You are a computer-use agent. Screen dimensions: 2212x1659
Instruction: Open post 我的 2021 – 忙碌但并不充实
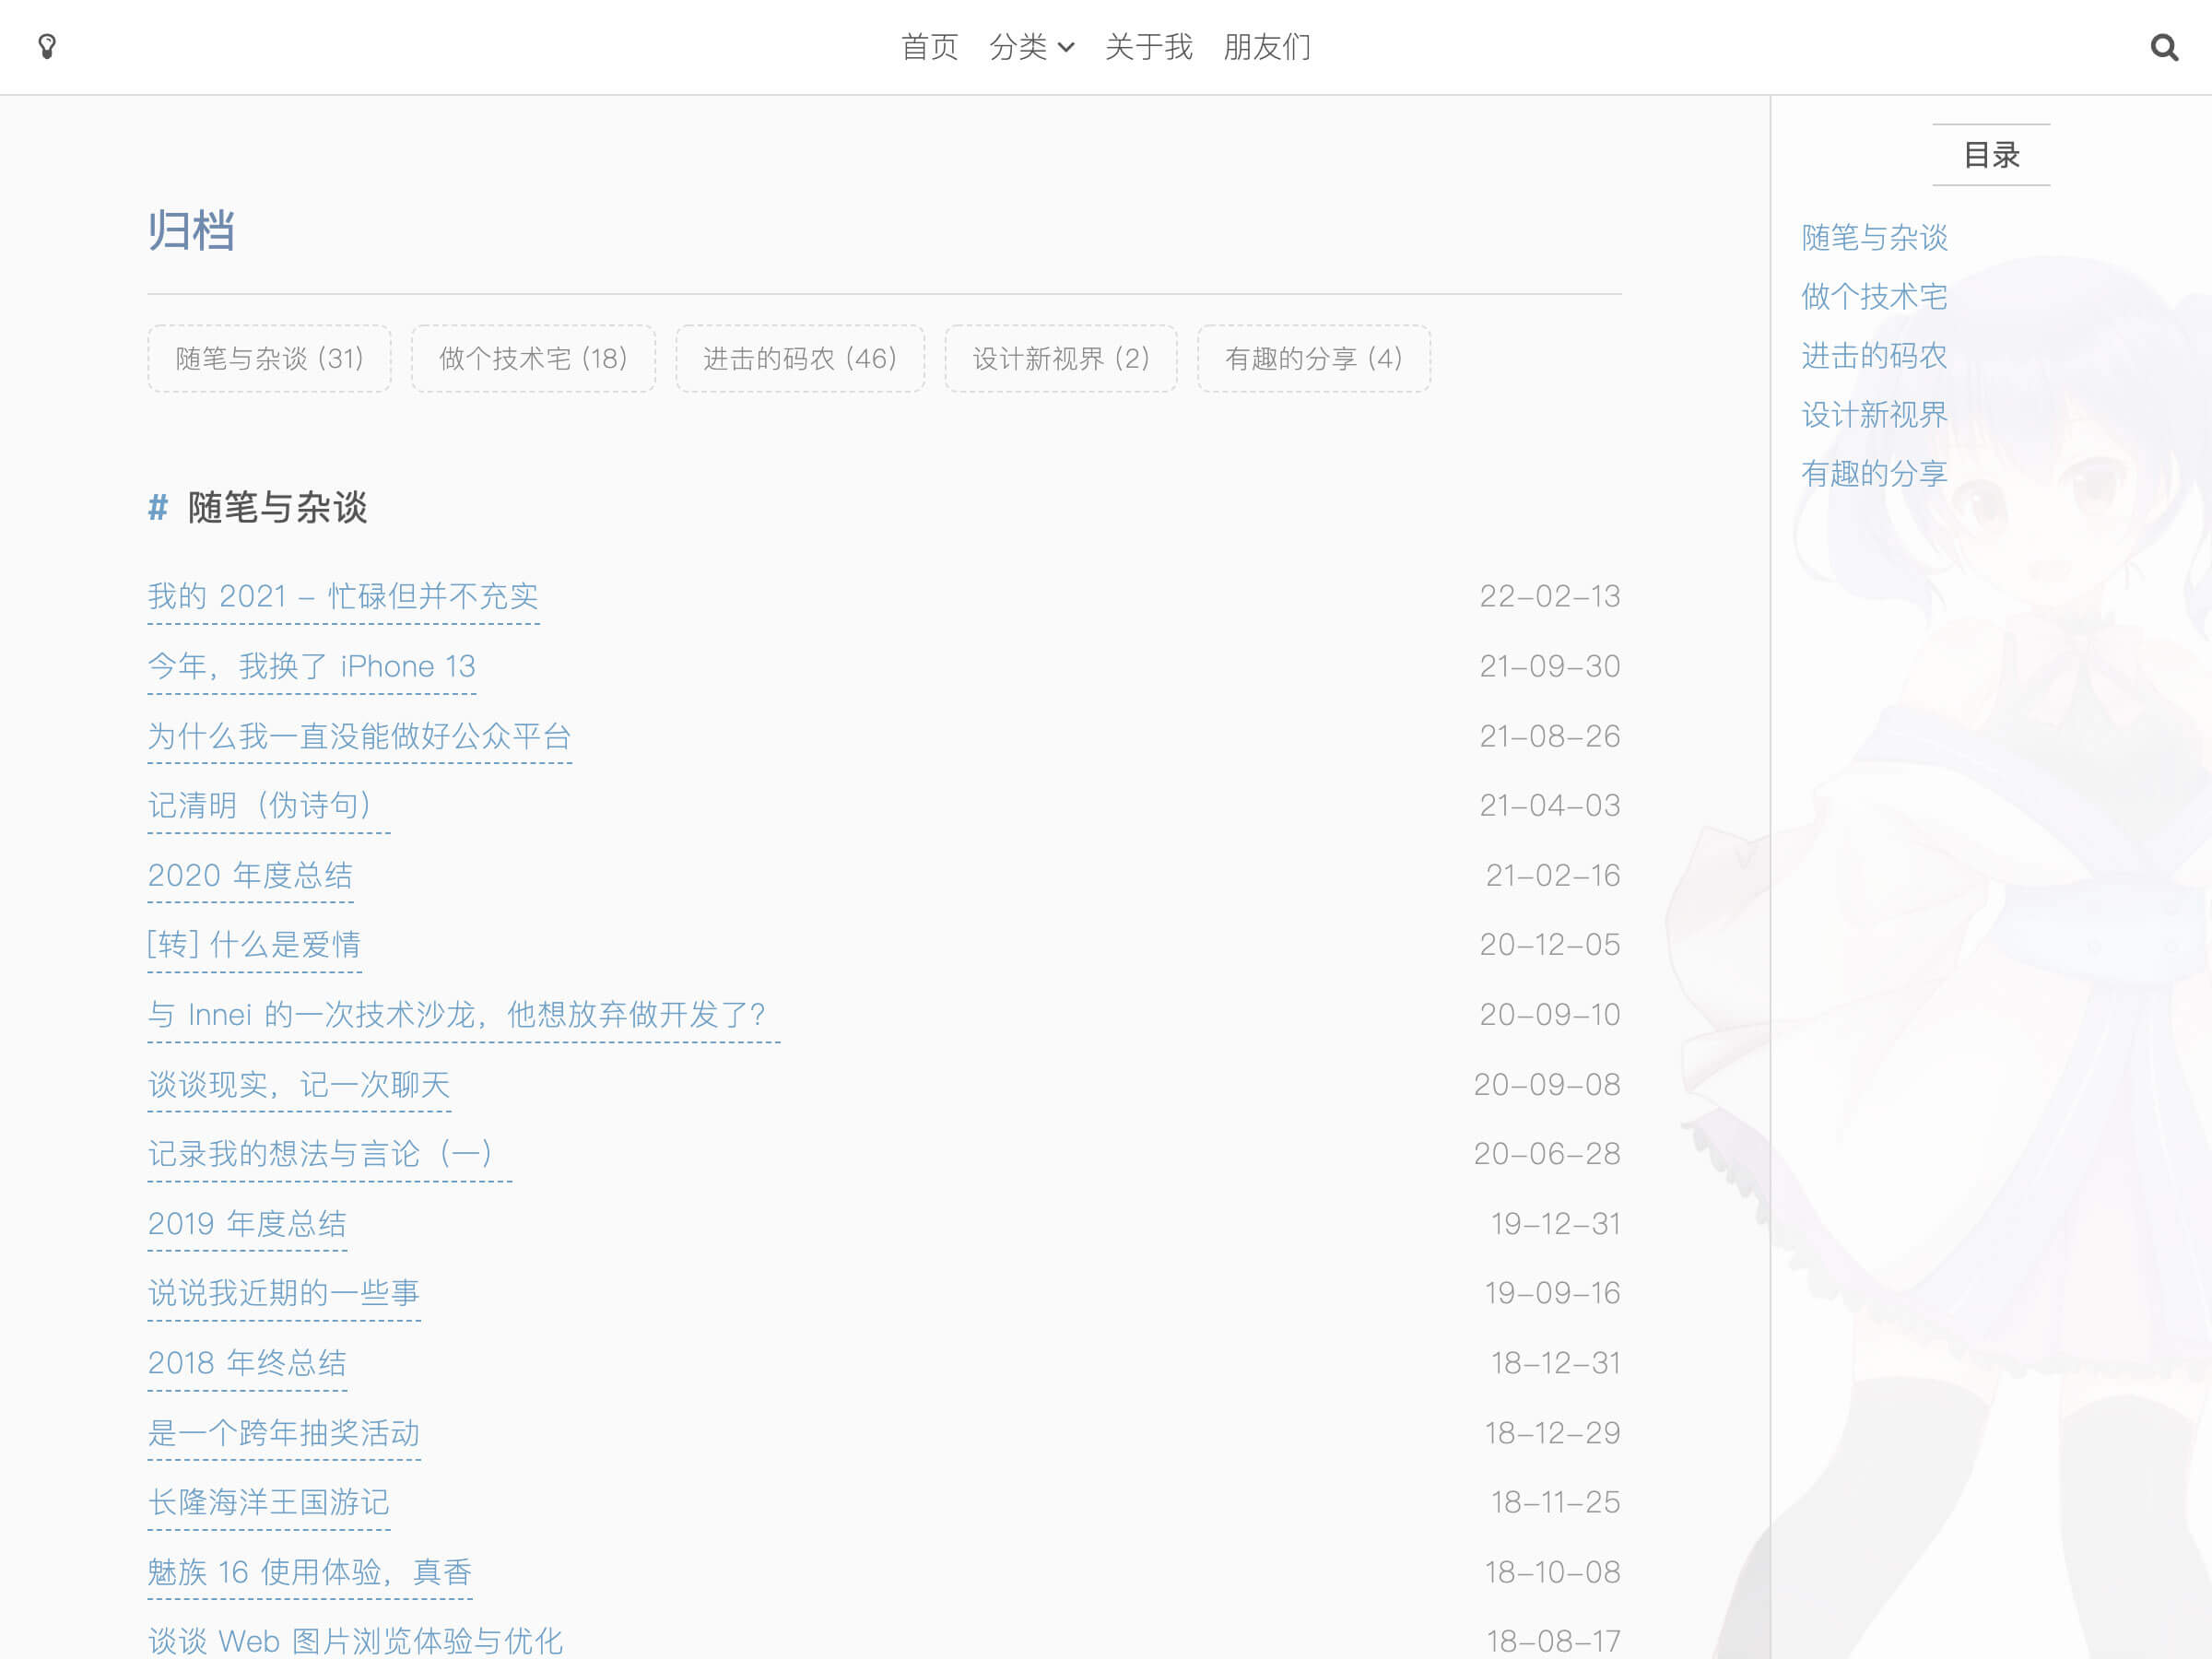[x=343, y=596]
